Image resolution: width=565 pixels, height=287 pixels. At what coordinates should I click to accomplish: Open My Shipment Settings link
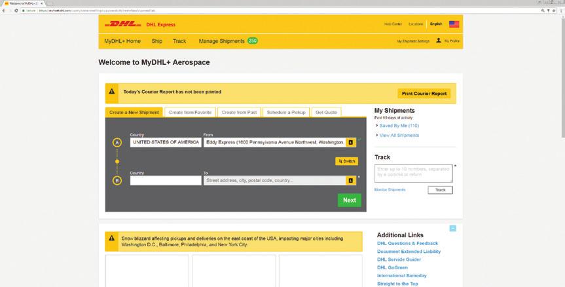pyautogui.click(x=413, y=41)
